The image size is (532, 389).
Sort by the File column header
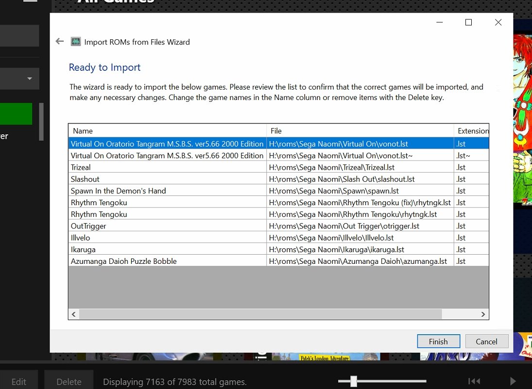360,131
